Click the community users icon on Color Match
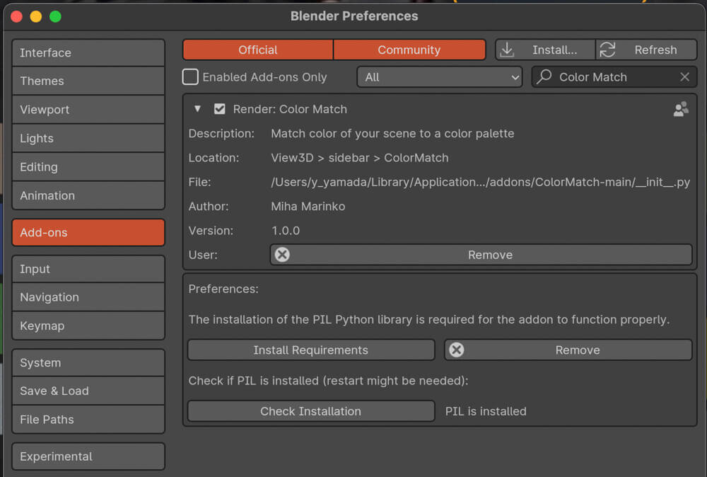The width and height of the screenshot is (707, 477). point(681,109)
